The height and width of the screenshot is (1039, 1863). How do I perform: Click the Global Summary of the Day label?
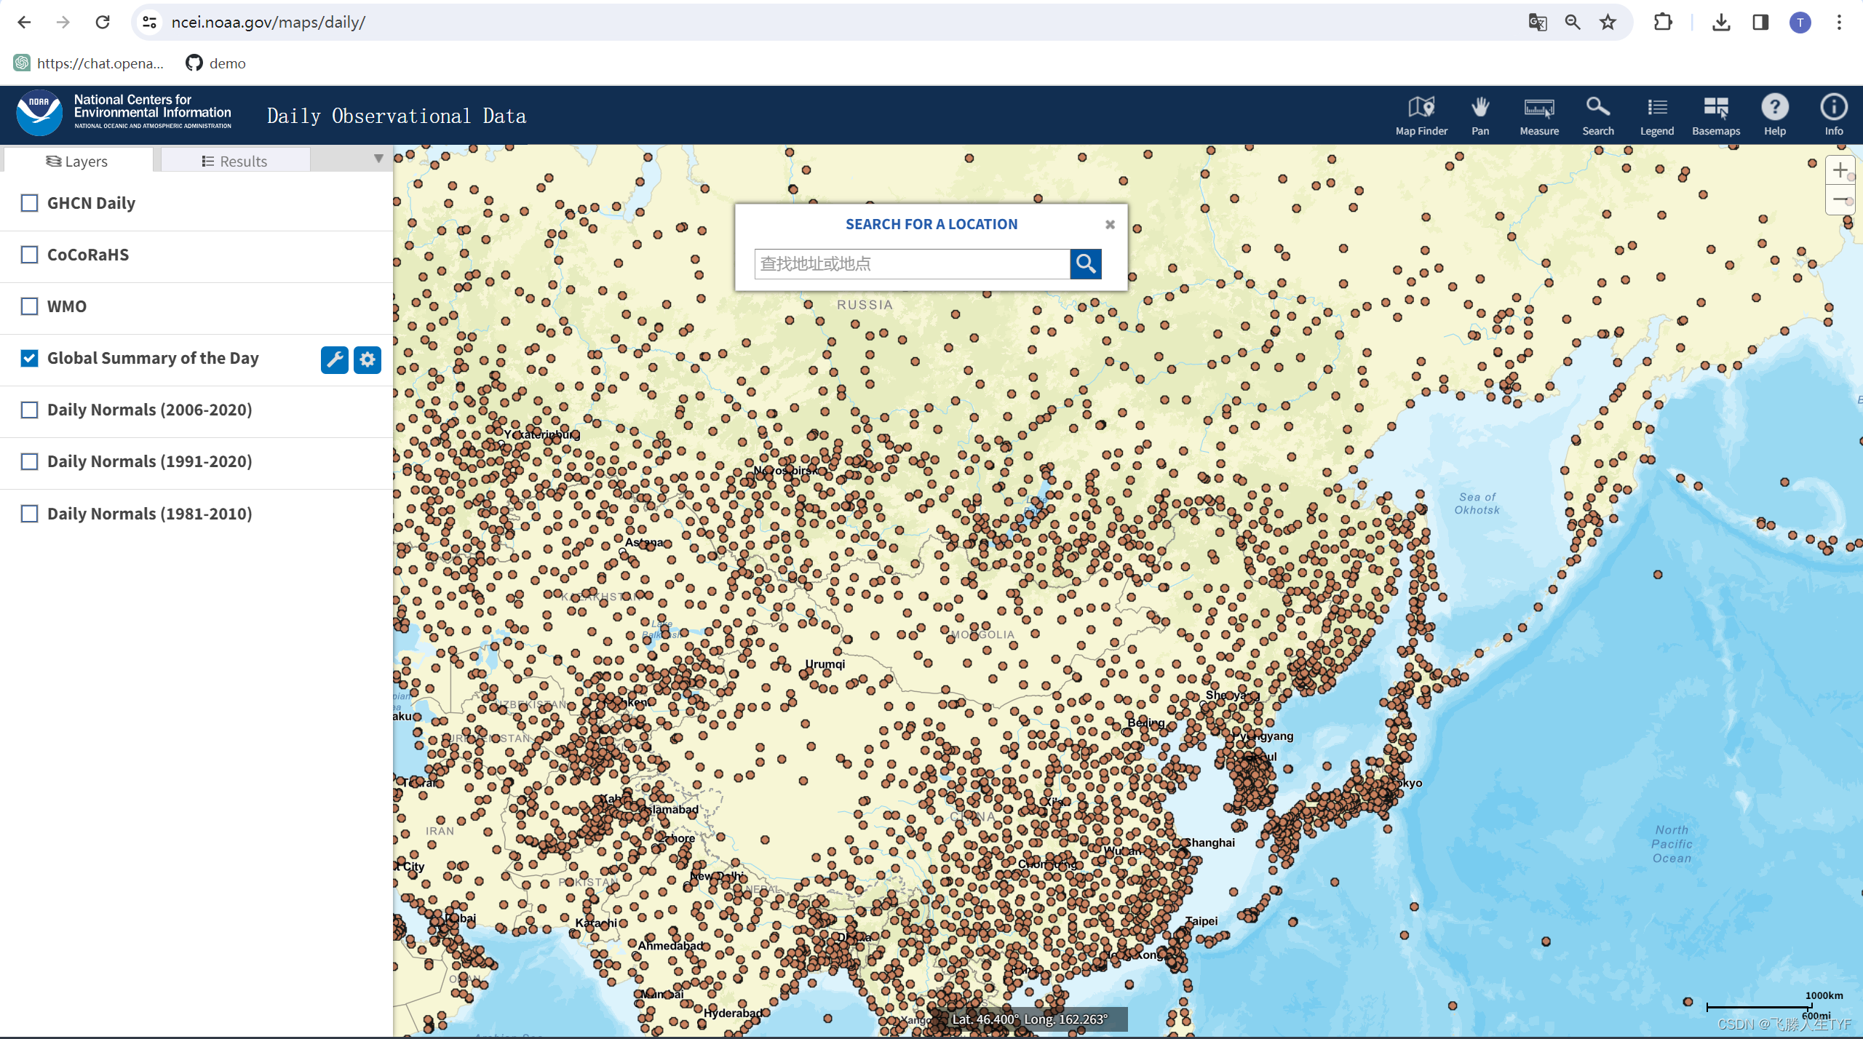(x=153, y=358)
